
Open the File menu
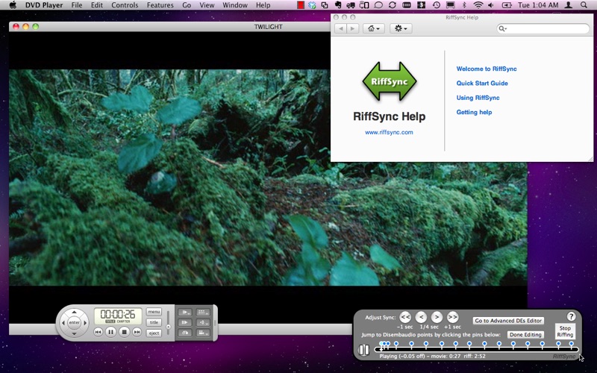pyautogui.click(x=77, y=5)
